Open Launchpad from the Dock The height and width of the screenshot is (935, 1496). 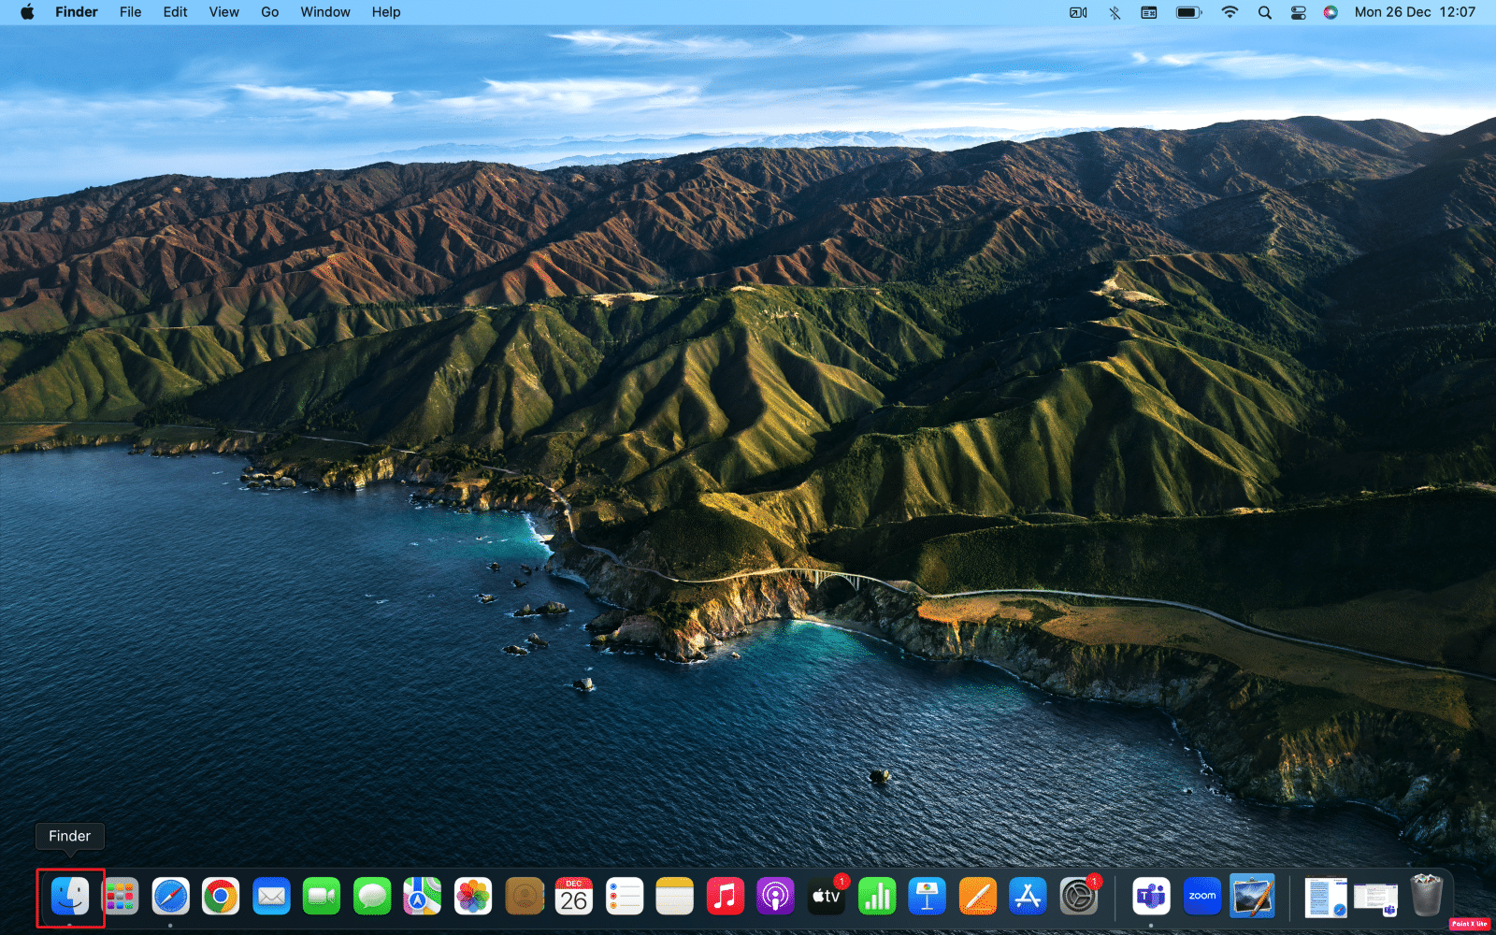tap(120, 897)
